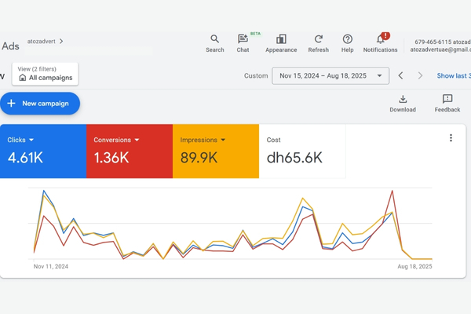Expand the Impressions metric dropdown
The width and height of the screenshot is (471, 314).
(223, 141)
